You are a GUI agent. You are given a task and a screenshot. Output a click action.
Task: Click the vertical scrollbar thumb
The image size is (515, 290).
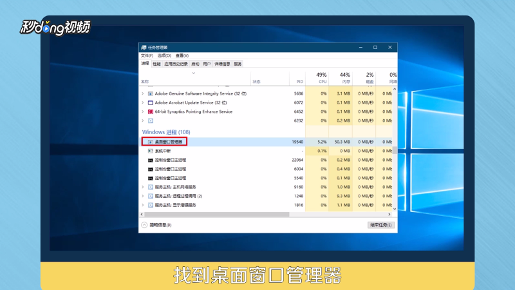pos(395,150)
